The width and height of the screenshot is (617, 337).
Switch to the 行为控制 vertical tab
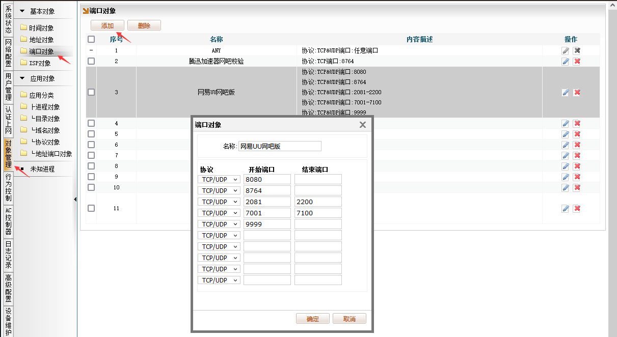(8, 187)
